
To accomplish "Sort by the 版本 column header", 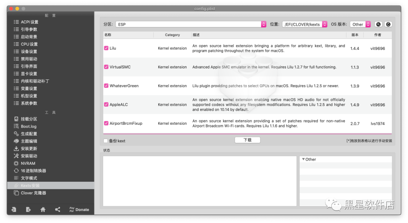I will (355, 35).
